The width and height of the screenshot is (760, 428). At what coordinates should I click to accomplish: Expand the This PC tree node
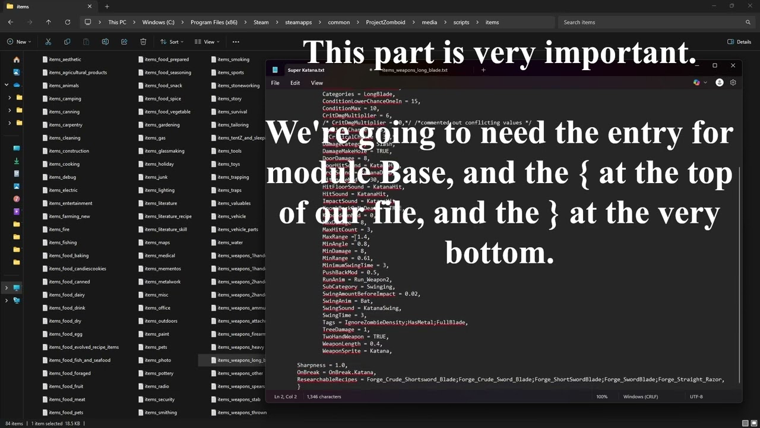[x=7, y=288]
